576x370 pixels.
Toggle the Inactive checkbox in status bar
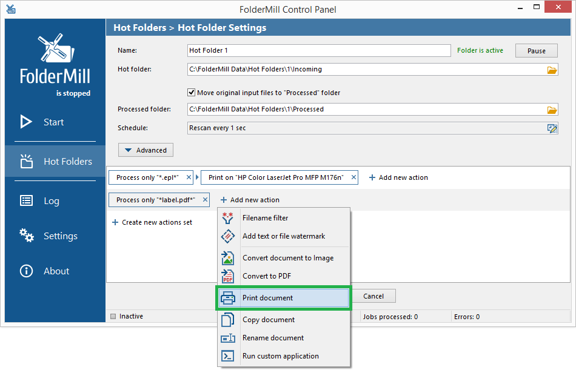coord(113,317)
